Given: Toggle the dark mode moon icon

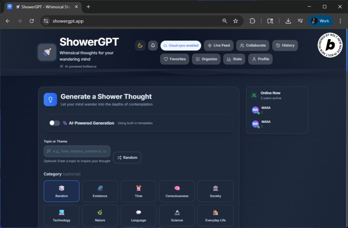Looking at the screenshot, I should [x=140, y=45].
